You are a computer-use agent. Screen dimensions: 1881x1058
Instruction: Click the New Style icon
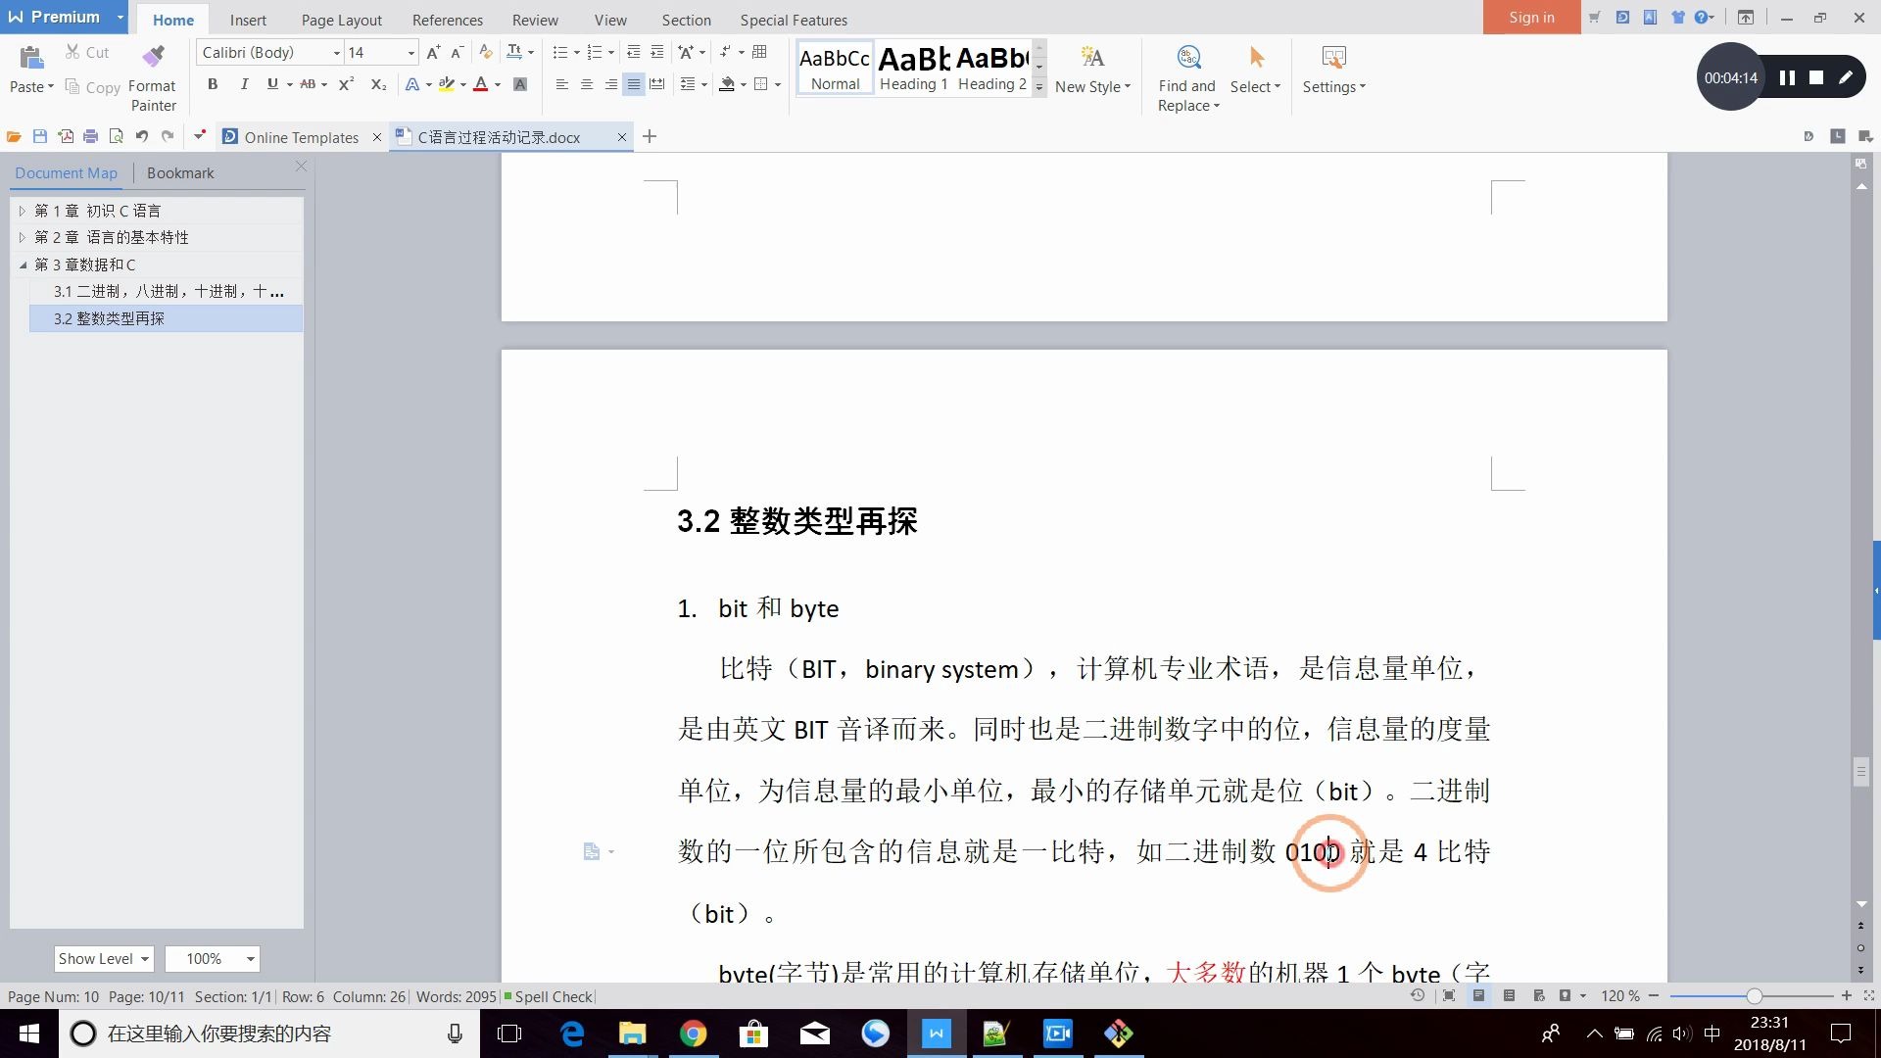1091,71
